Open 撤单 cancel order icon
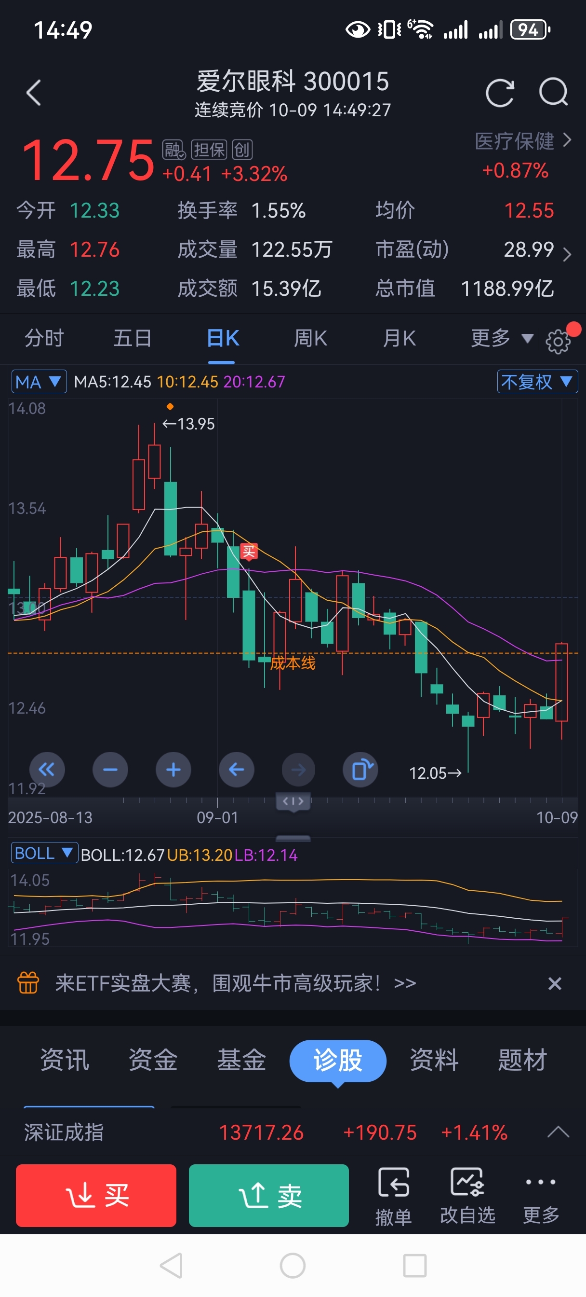The width and height of the screenshot is (586, 1297). [393, 1195]
